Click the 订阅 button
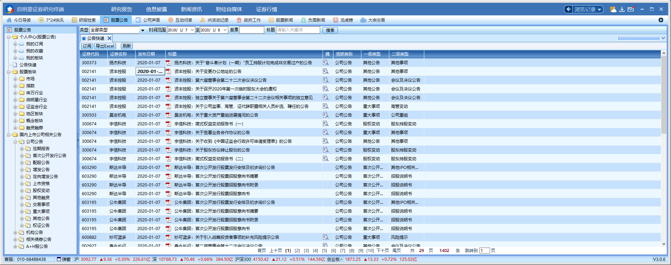The height and width of the screenshot is (265, 671). pyautogui.click(x=87, y=46)
